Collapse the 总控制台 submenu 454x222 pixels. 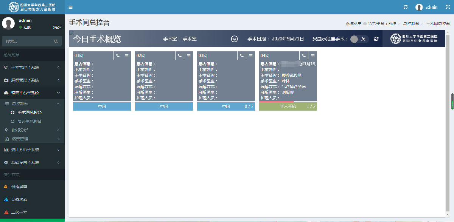click(x=32, y=103)
